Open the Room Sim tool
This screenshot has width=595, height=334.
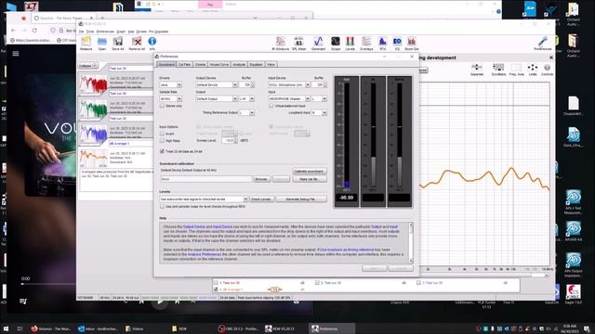point(412,44)
